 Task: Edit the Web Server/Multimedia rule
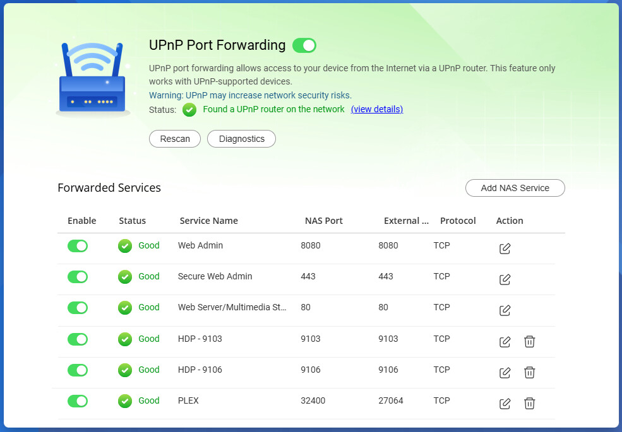[x=505, y=310]
